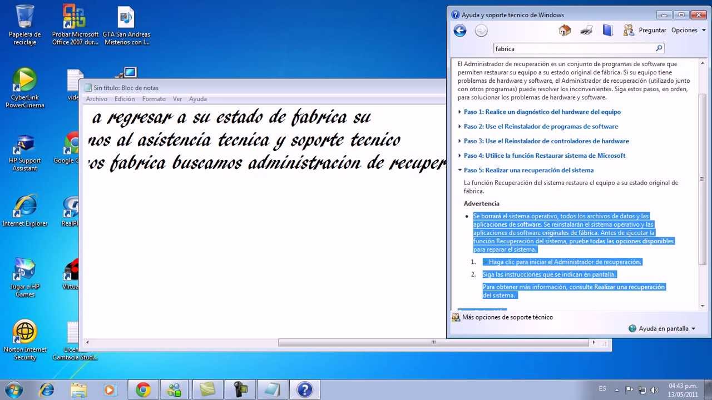Open Help home page house icon

point(565,30)
